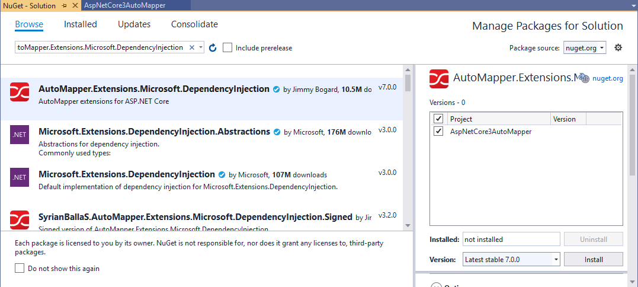Viewport: 638px width, 287px height.
Task: Open the Package source dropdown
Action: click(585, 47)
